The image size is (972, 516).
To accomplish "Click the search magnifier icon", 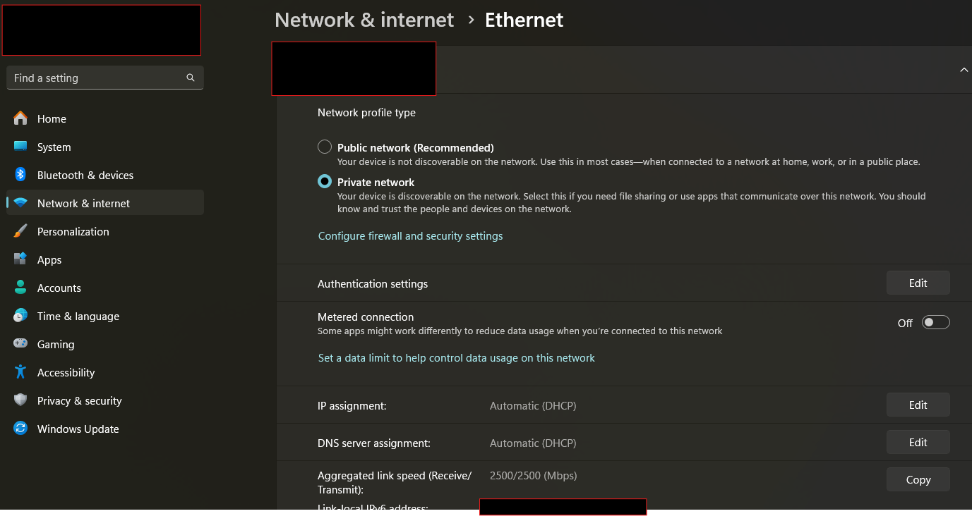I will pos(191,78).
